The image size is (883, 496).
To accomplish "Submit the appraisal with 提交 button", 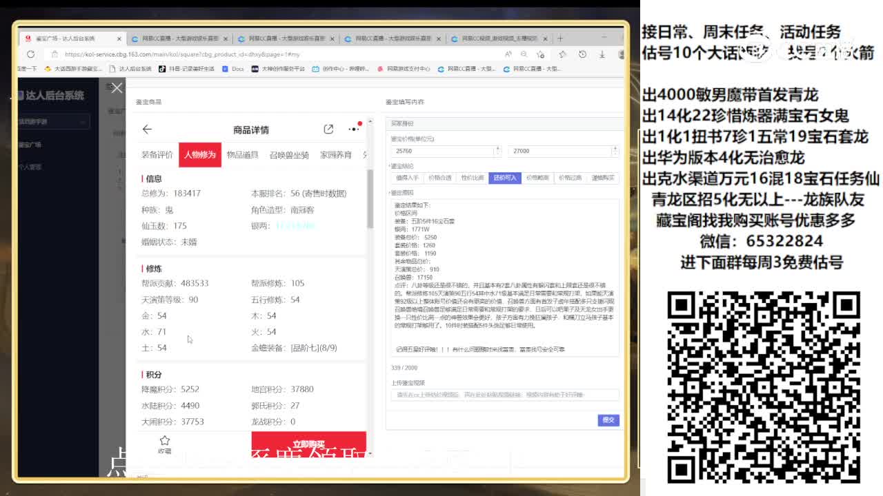I will 608,420.
